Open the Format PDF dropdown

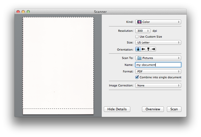(x=158, y=71)
